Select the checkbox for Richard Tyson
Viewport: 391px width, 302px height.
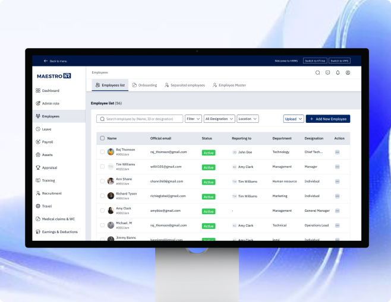pos(102,196)
